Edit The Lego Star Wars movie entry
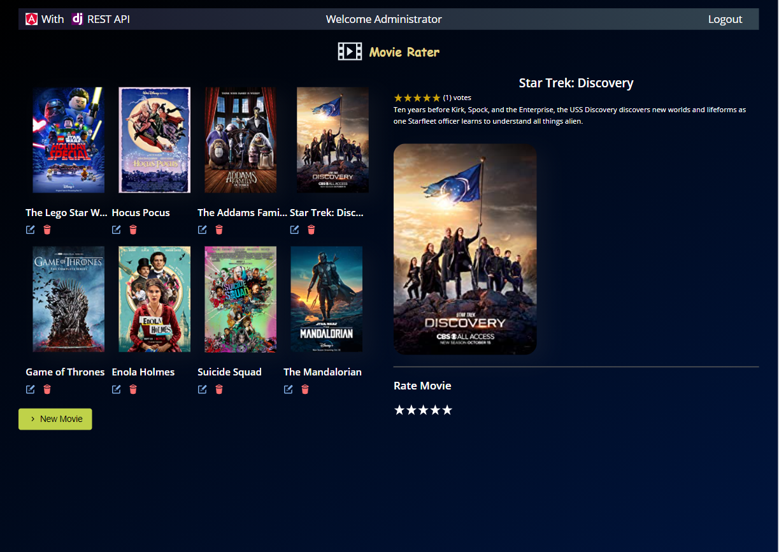 point(30,229)
